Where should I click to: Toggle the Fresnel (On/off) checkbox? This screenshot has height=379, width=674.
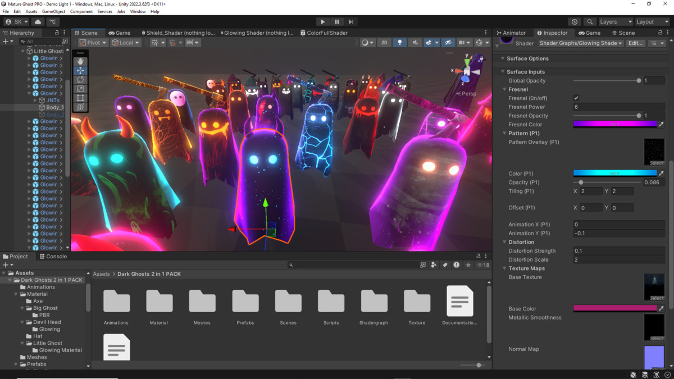(576, 98)
